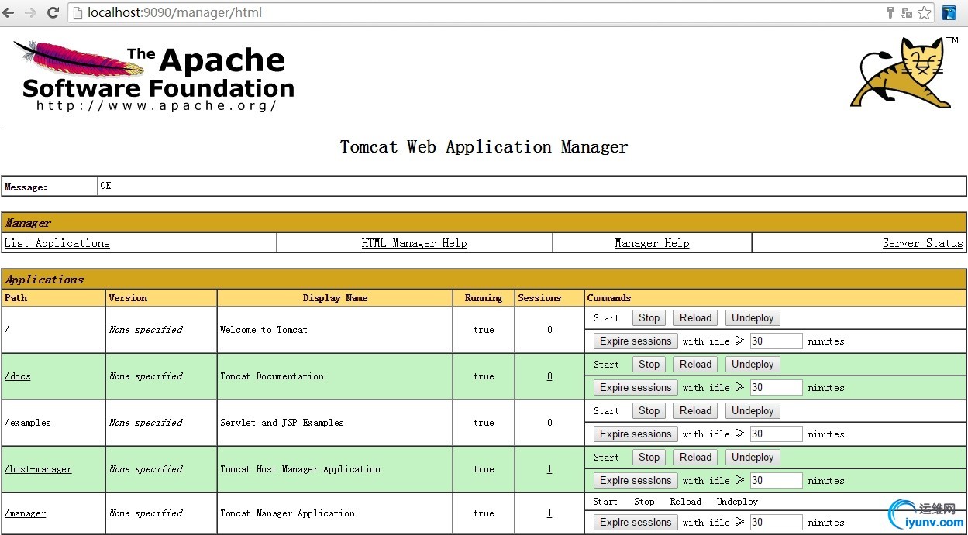The image size is (968, 535).
Task: Undeploy the /examples application
Action: (x=753, y=410)
